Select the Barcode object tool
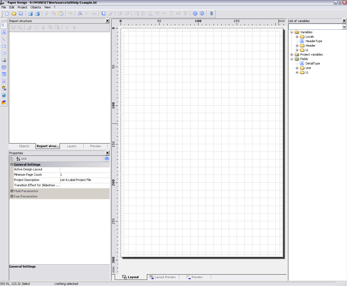Image resolution: width=347 pixels, height=286 pixels. click(x=4, y=67)
